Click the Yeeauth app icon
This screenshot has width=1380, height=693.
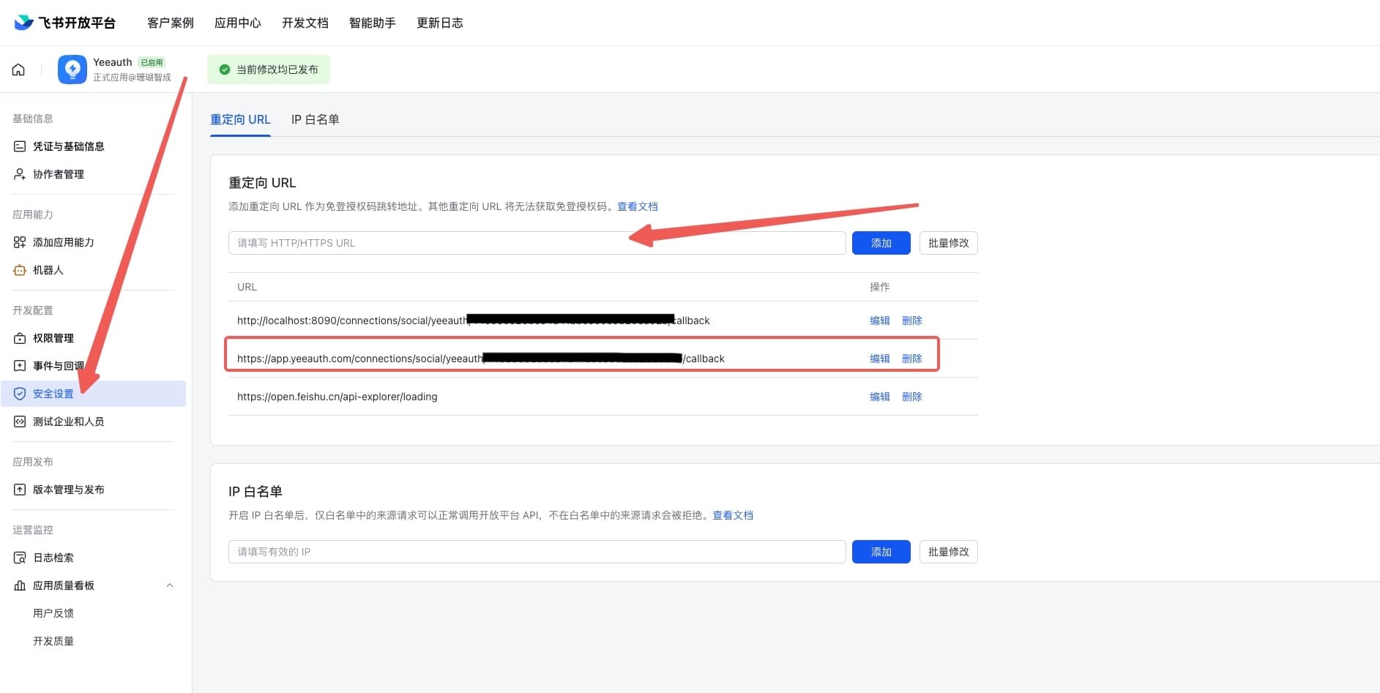point(72,70)
